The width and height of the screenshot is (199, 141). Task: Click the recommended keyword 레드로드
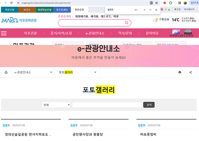106,16
